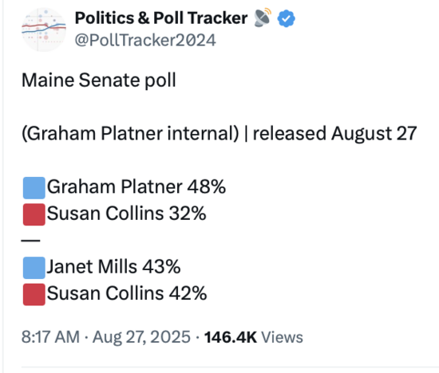
Task: Click the dash separator between matchups
Action: (31, 240)
